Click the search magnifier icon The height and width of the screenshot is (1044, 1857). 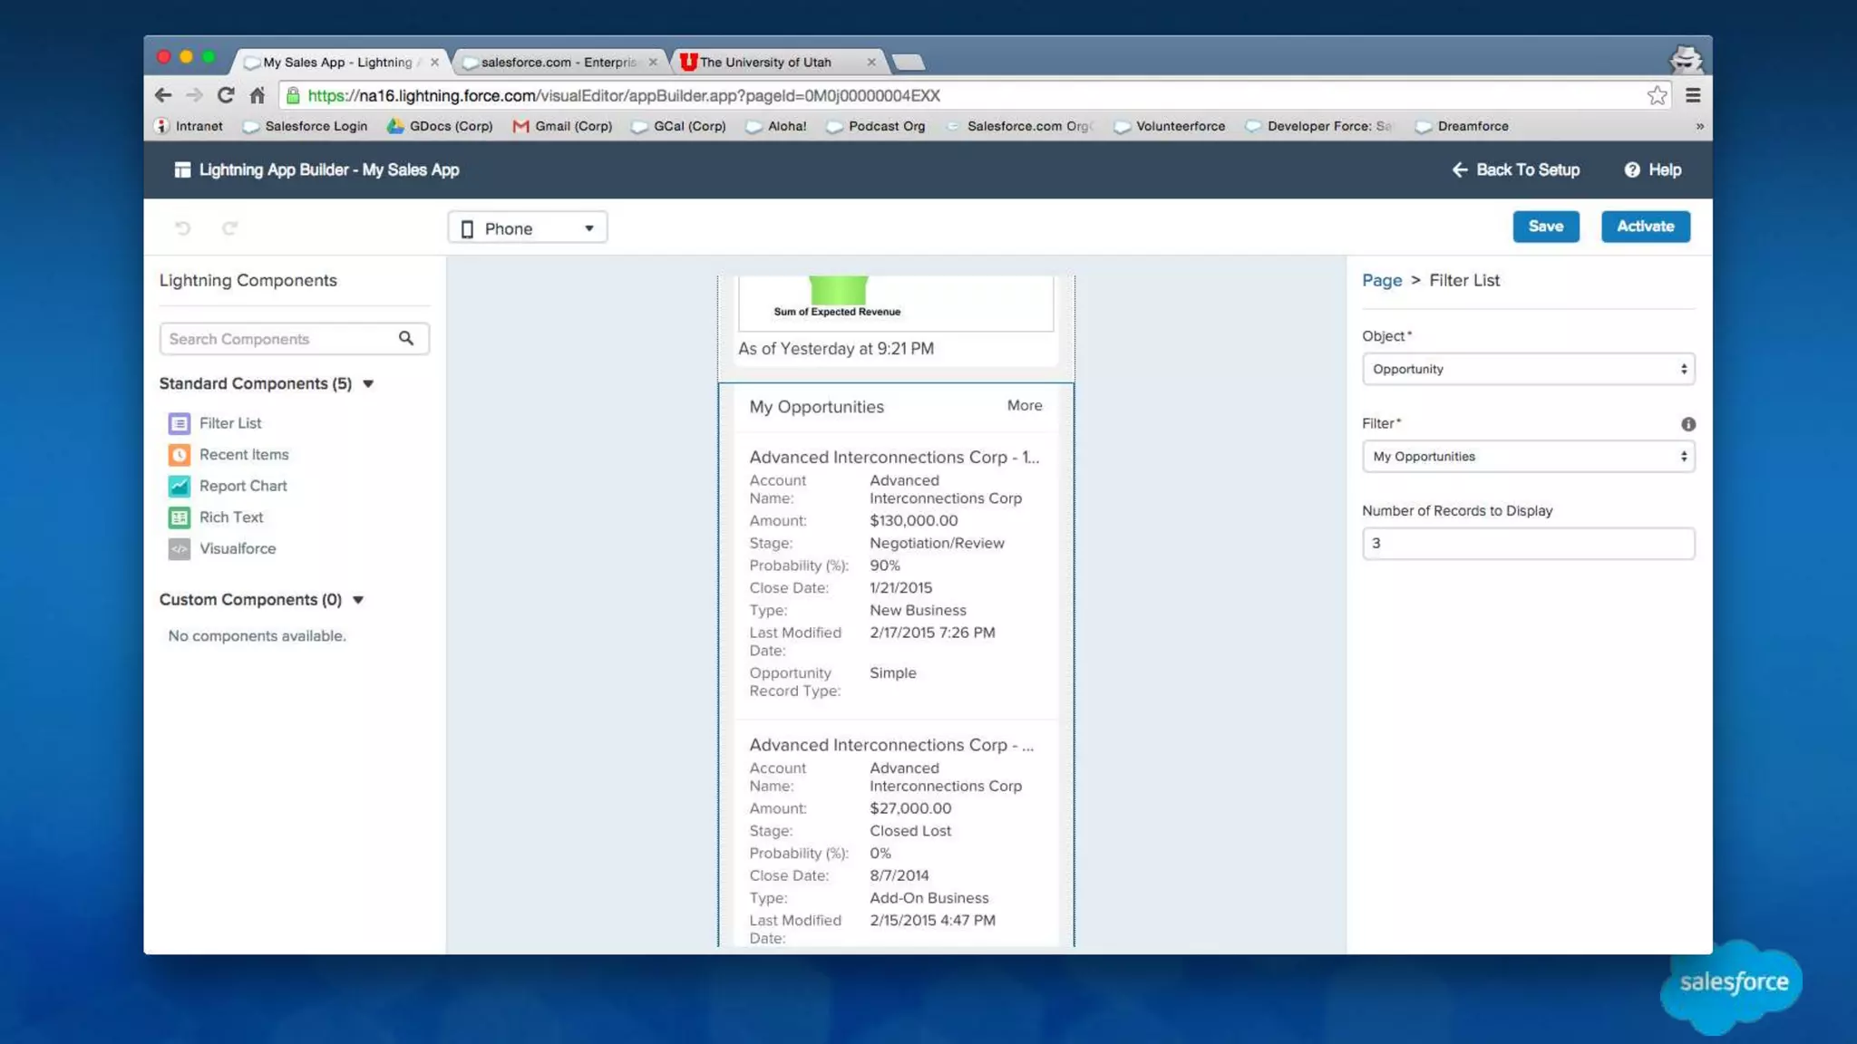406,339
